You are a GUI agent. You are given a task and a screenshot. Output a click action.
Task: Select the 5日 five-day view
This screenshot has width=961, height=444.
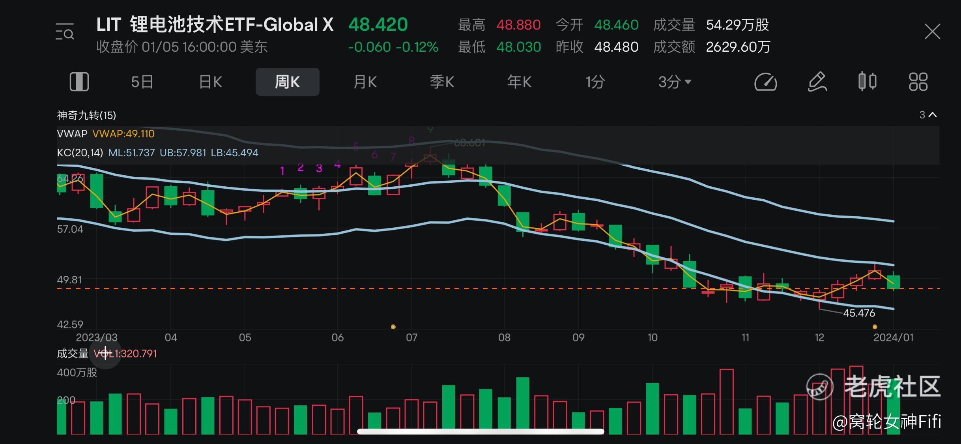point(142,82)
